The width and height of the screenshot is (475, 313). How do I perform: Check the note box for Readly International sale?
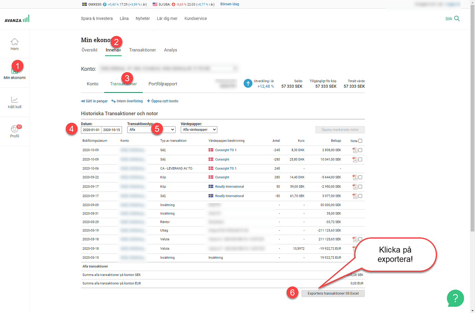[x=360, y=196]
